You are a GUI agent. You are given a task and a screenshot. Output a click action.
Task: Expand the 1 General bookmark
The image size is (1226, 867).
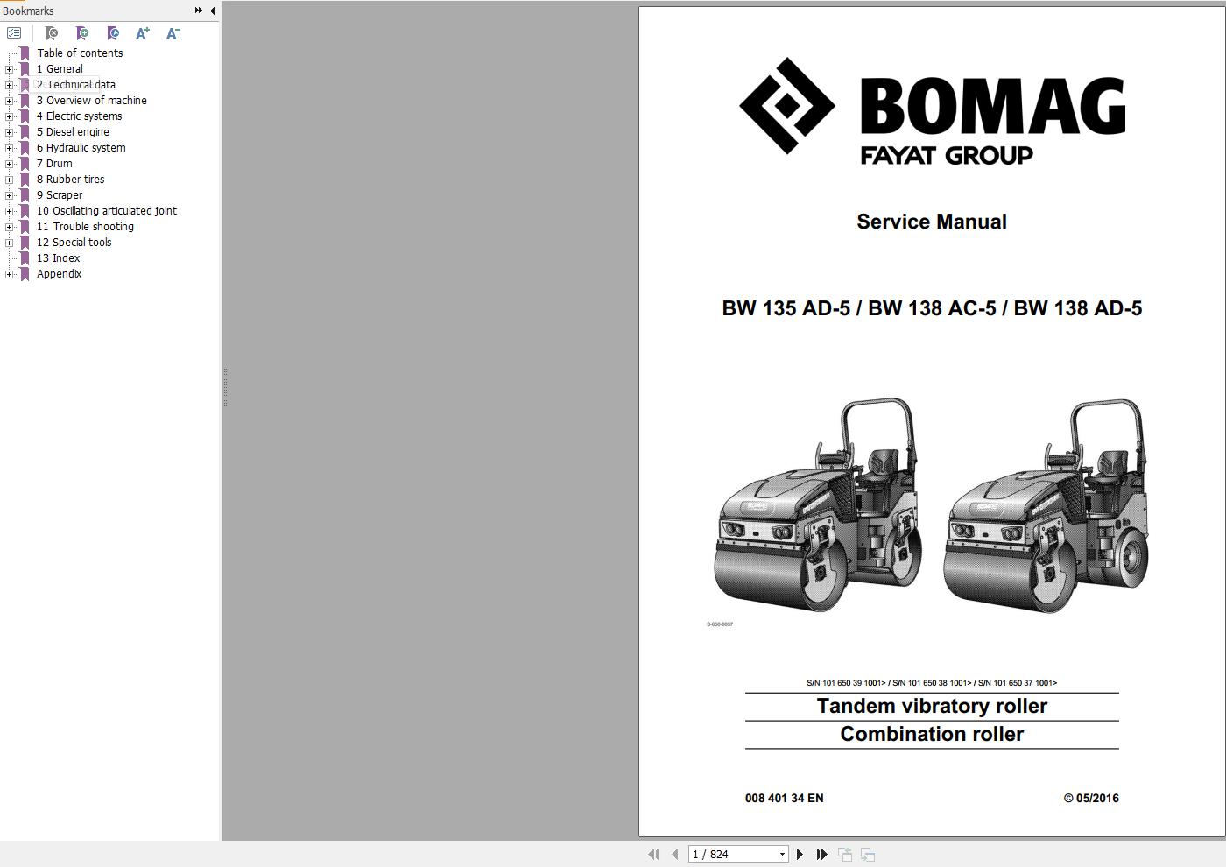click(x=10, y=69)
